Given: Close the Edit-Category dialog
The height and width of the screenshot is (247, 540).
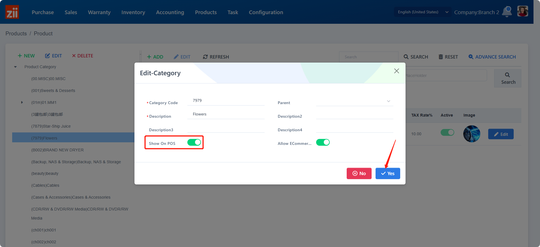Looking at the screenshot, I should pyautogui.click(x=397, y=71).
